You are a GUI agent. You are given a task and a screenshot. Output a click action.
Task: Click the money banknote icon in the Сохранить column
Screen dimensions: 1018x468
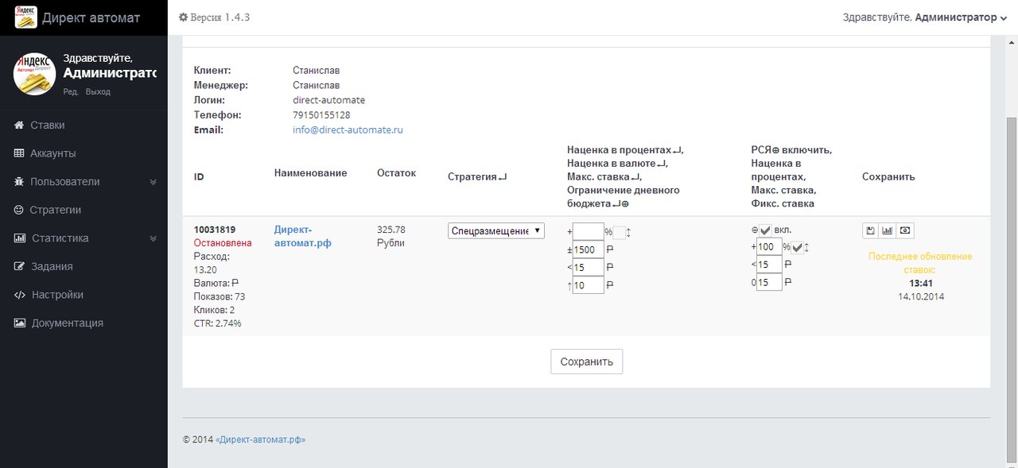pos(905,230)
